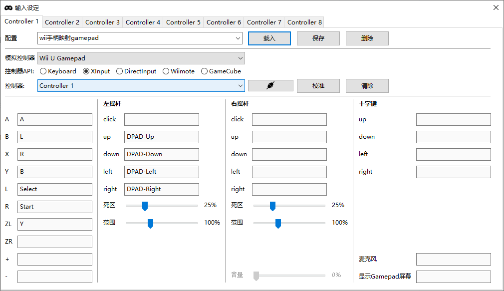The image size is (504, 291).
Task: Switch to the Controller 6 tab
Action: coord(224,22)
